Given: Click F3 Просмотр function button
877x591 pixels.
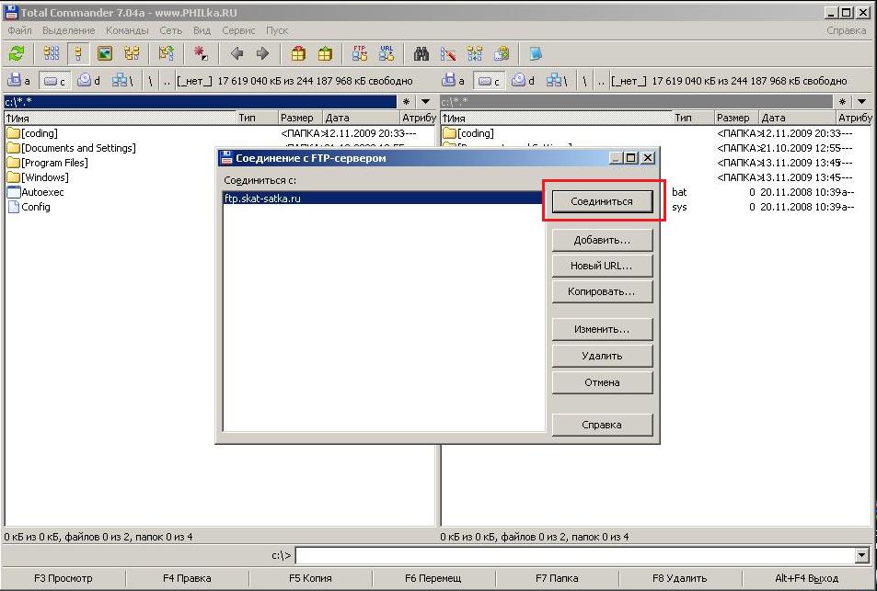Looking at the screenshot, I should pos(63,578).
